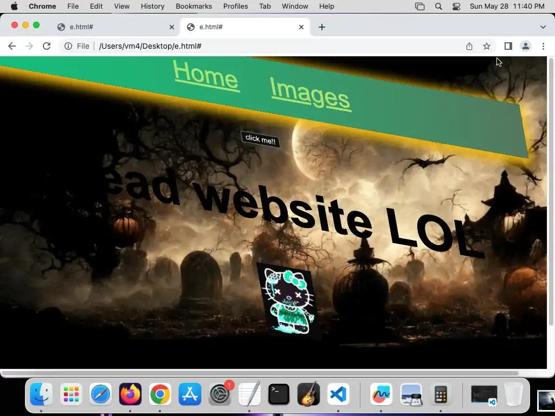Open the File menu

coord(73,6)
